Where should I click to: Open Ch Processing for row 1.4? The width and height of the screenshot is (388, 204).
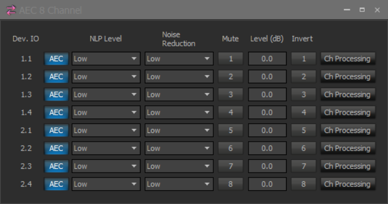tap(348, 112)
